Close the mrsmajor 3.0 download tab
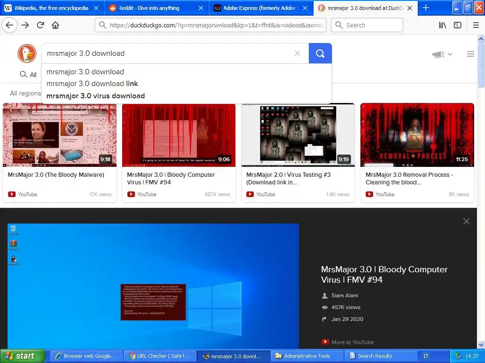The image size is (485, 363). [x=410, y=8]
